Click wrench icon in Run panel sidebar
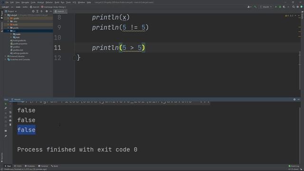The image size is (304, 171). coord(6,108)
